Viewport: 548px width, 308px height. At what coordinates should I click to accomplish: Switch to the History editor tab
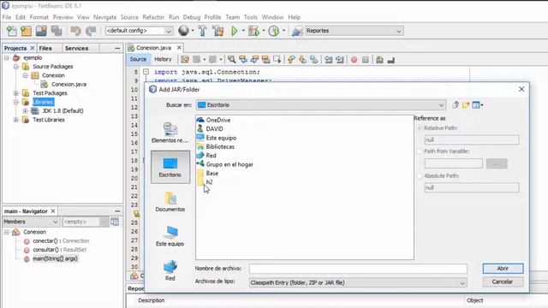163,59
